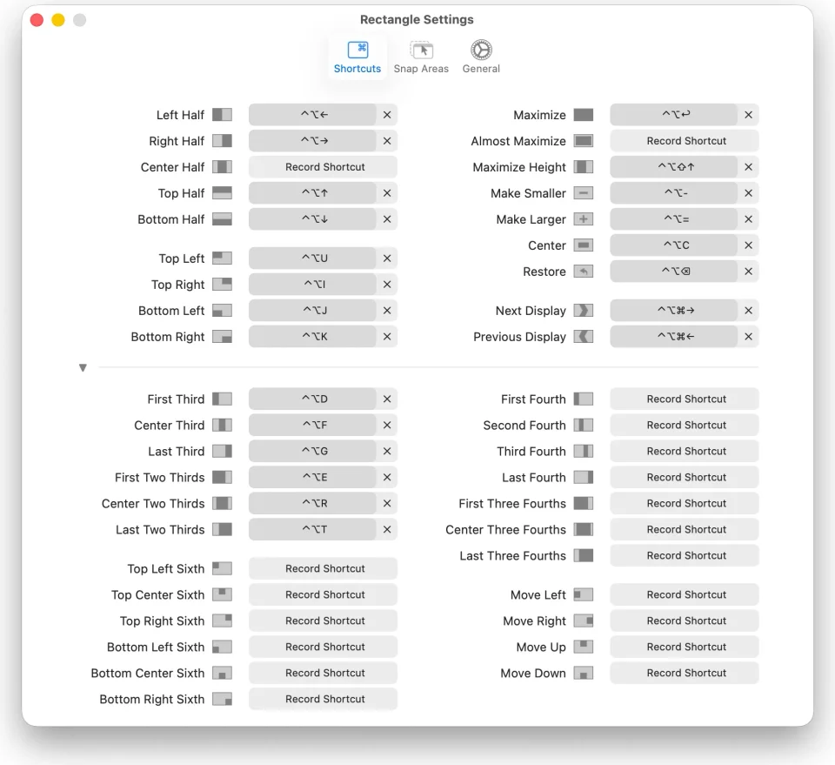Clear the Make Smaller shortcut

click(x=748, y=193)
